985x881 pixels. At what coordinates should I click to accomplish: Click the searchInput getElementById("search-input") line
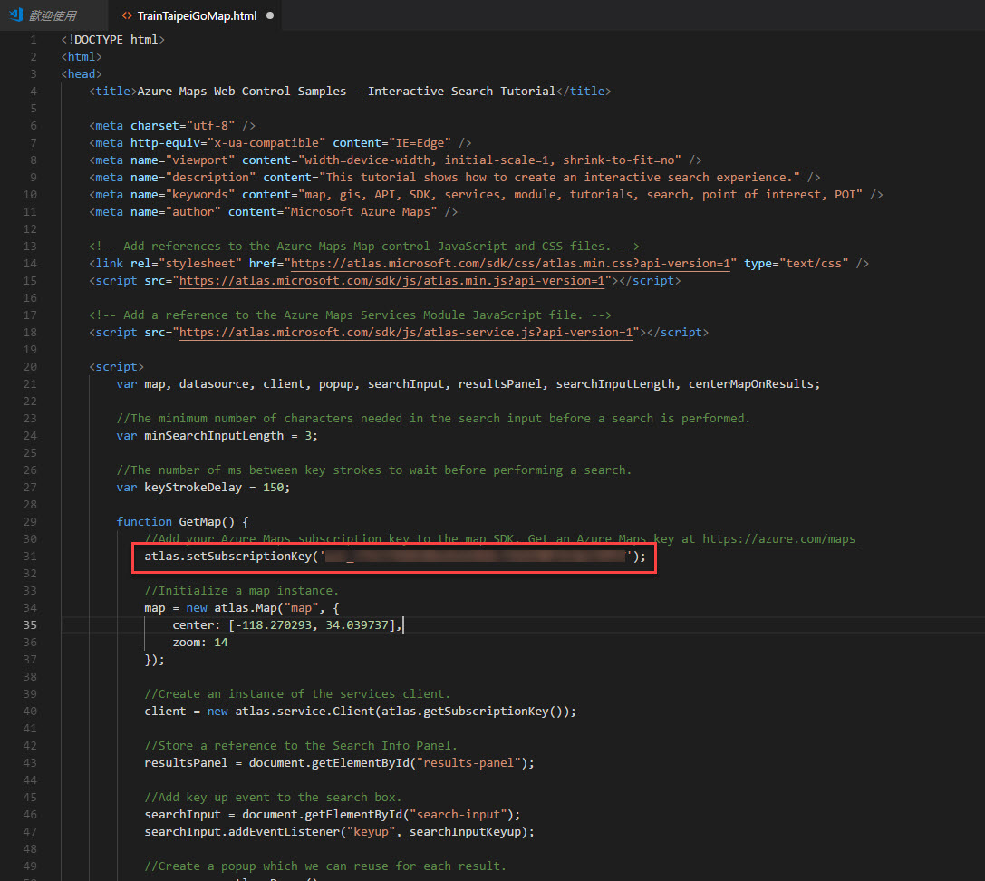point(333,815)
